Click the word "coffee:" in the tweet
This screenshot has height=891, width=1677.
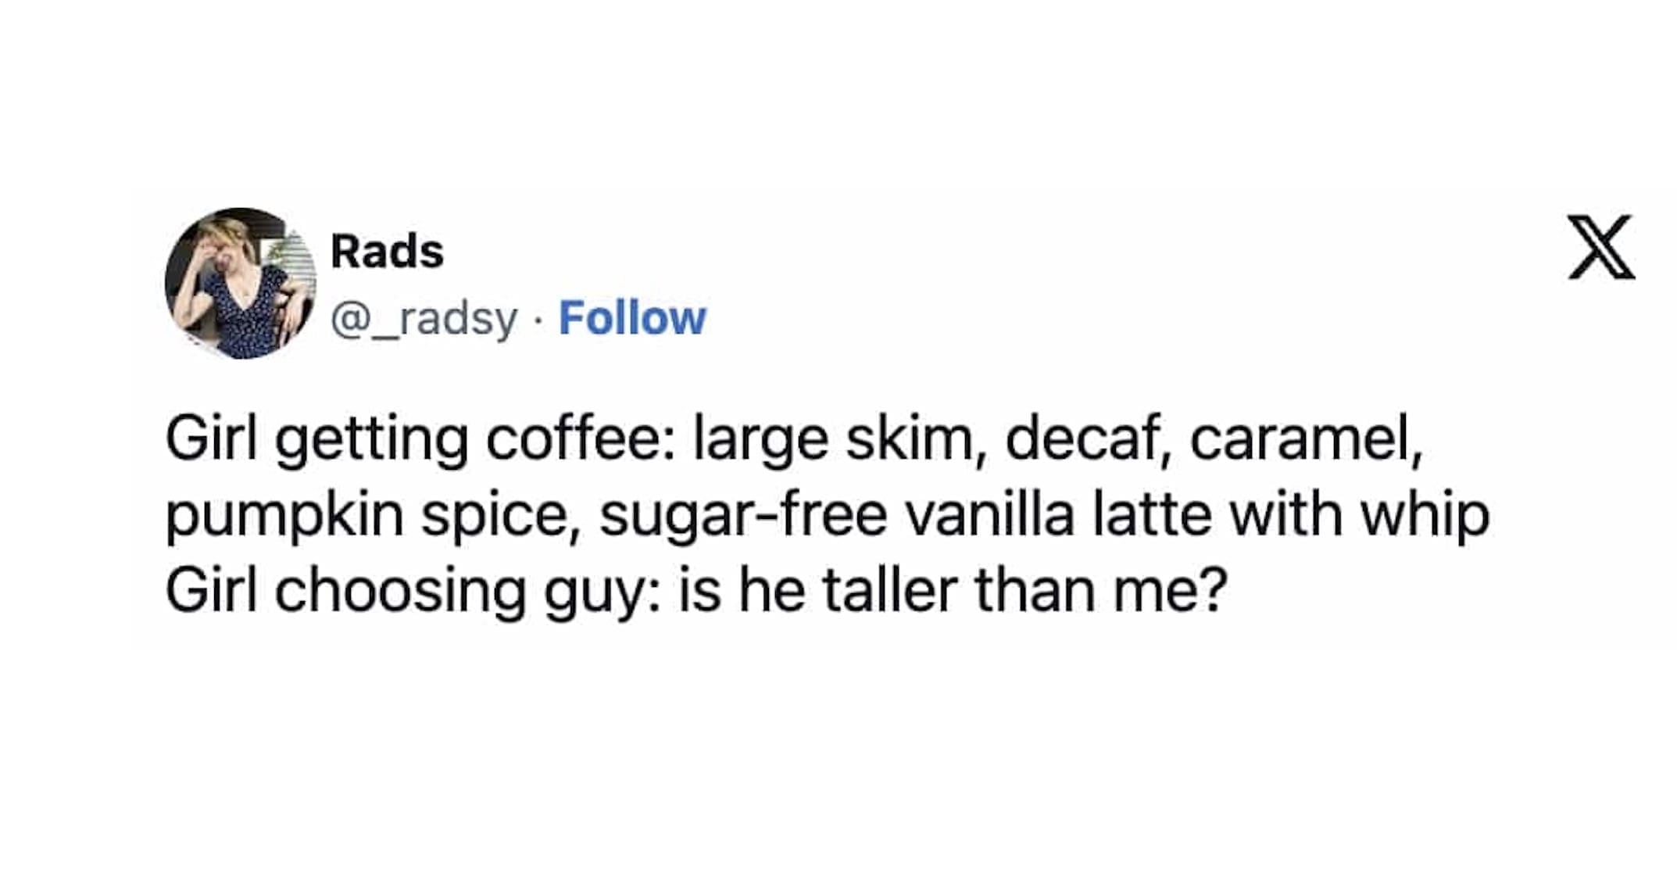581,439
